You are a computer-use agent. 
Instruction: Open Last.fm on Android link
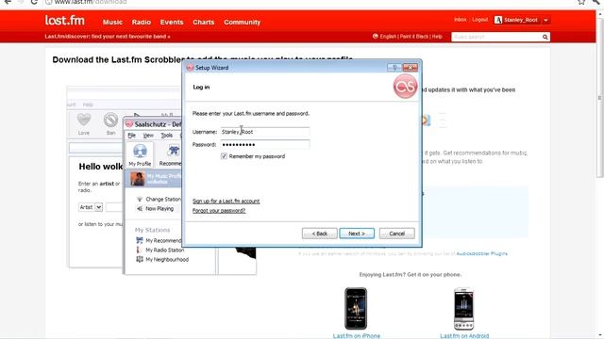[x=464, y=336]
